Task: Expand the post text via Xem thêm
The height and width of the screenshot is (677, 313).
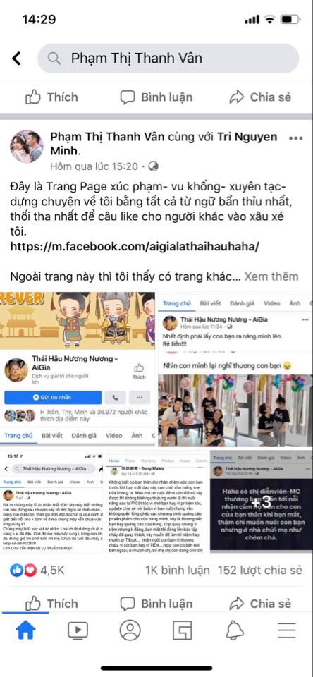Action: pos(271,276)
